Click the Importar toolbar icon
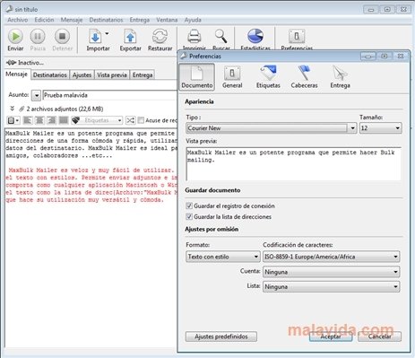This screenshot has width=415, height=358. (x=96, y=37)
